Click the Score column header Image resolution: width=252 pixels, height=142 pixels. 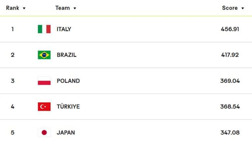(230, 8)
